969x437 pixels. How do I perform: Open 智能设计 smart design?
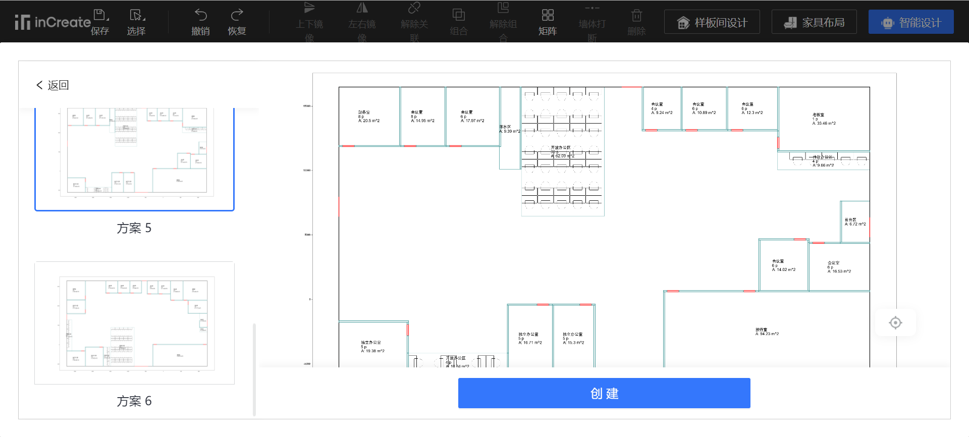pos(911,22)
